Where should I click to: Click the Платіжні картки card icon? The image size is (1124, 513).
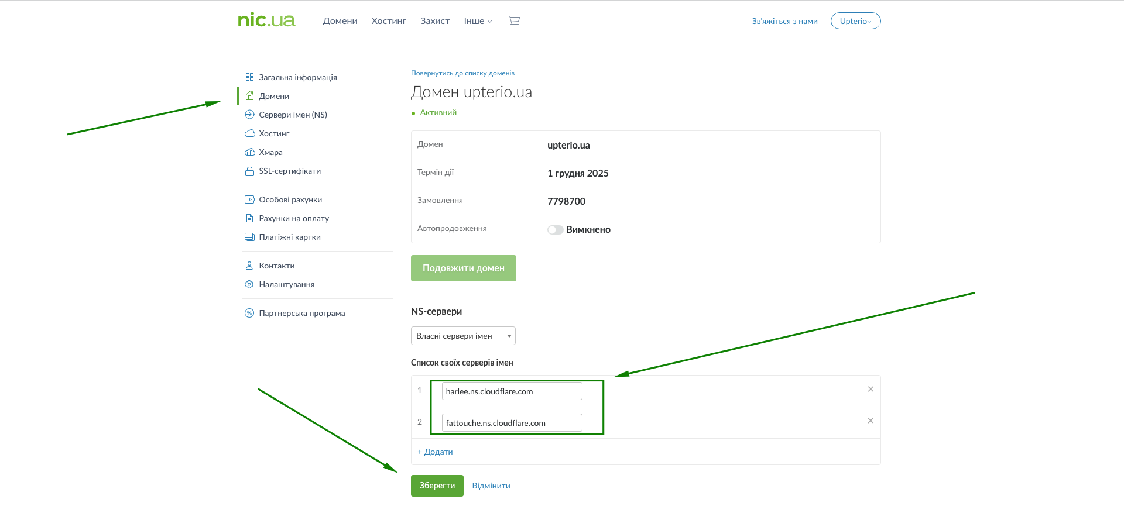[249, 237]
